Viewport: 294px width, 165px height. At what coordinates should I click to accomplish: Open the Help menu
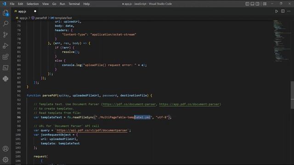(x=86, y=4)
